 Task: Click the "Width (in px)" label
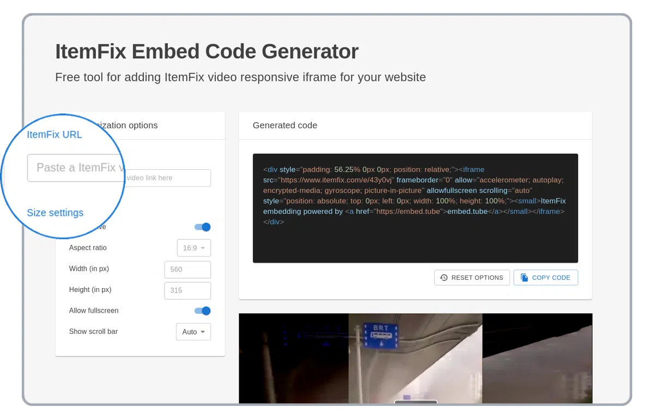[89, 269]
